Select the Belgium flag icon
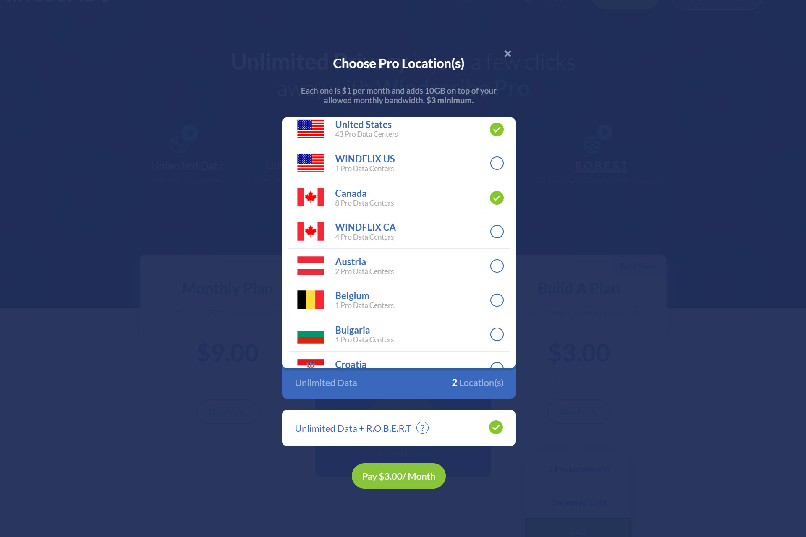This screenshot has width=806, height=537. [311, 300]
